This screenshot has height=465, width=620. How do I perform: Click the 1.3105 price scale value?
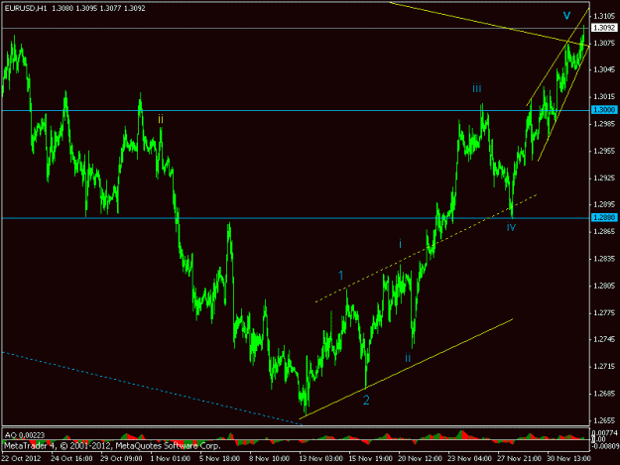point(604,16)
